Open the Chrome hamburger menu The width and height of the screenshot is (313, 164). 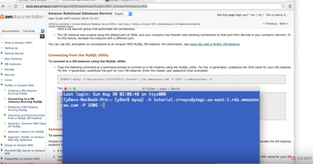coord(290,6)
